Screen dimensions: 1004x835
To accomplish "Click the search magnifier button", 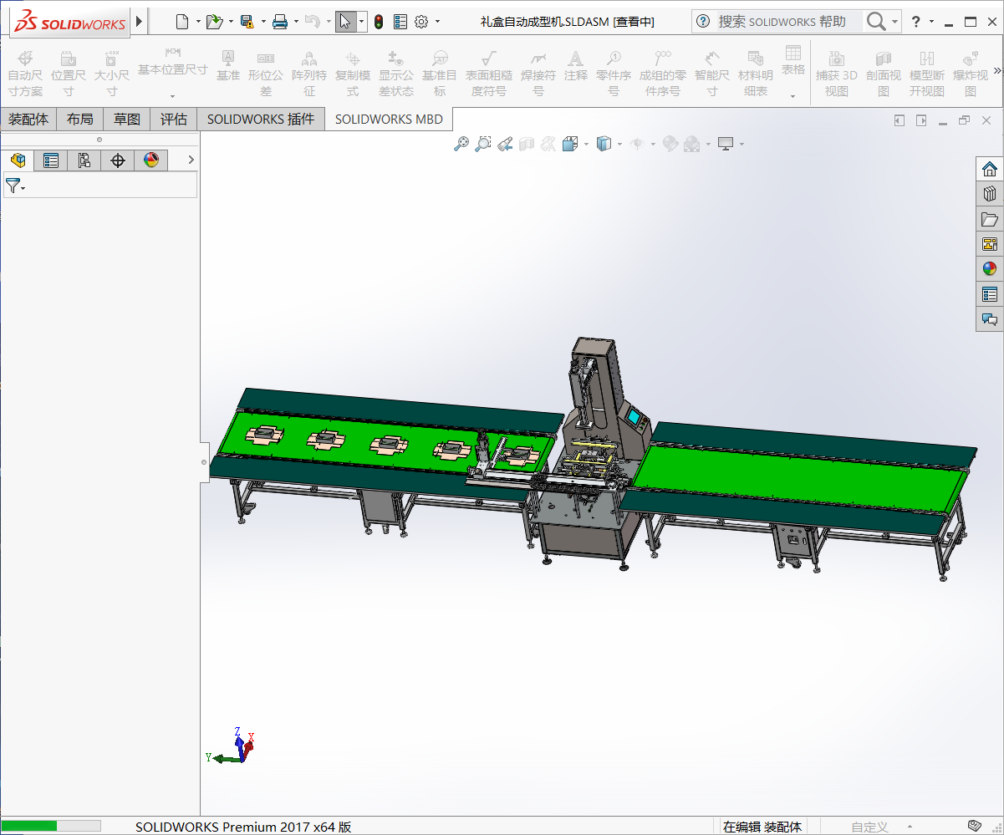I will point(875,22).
